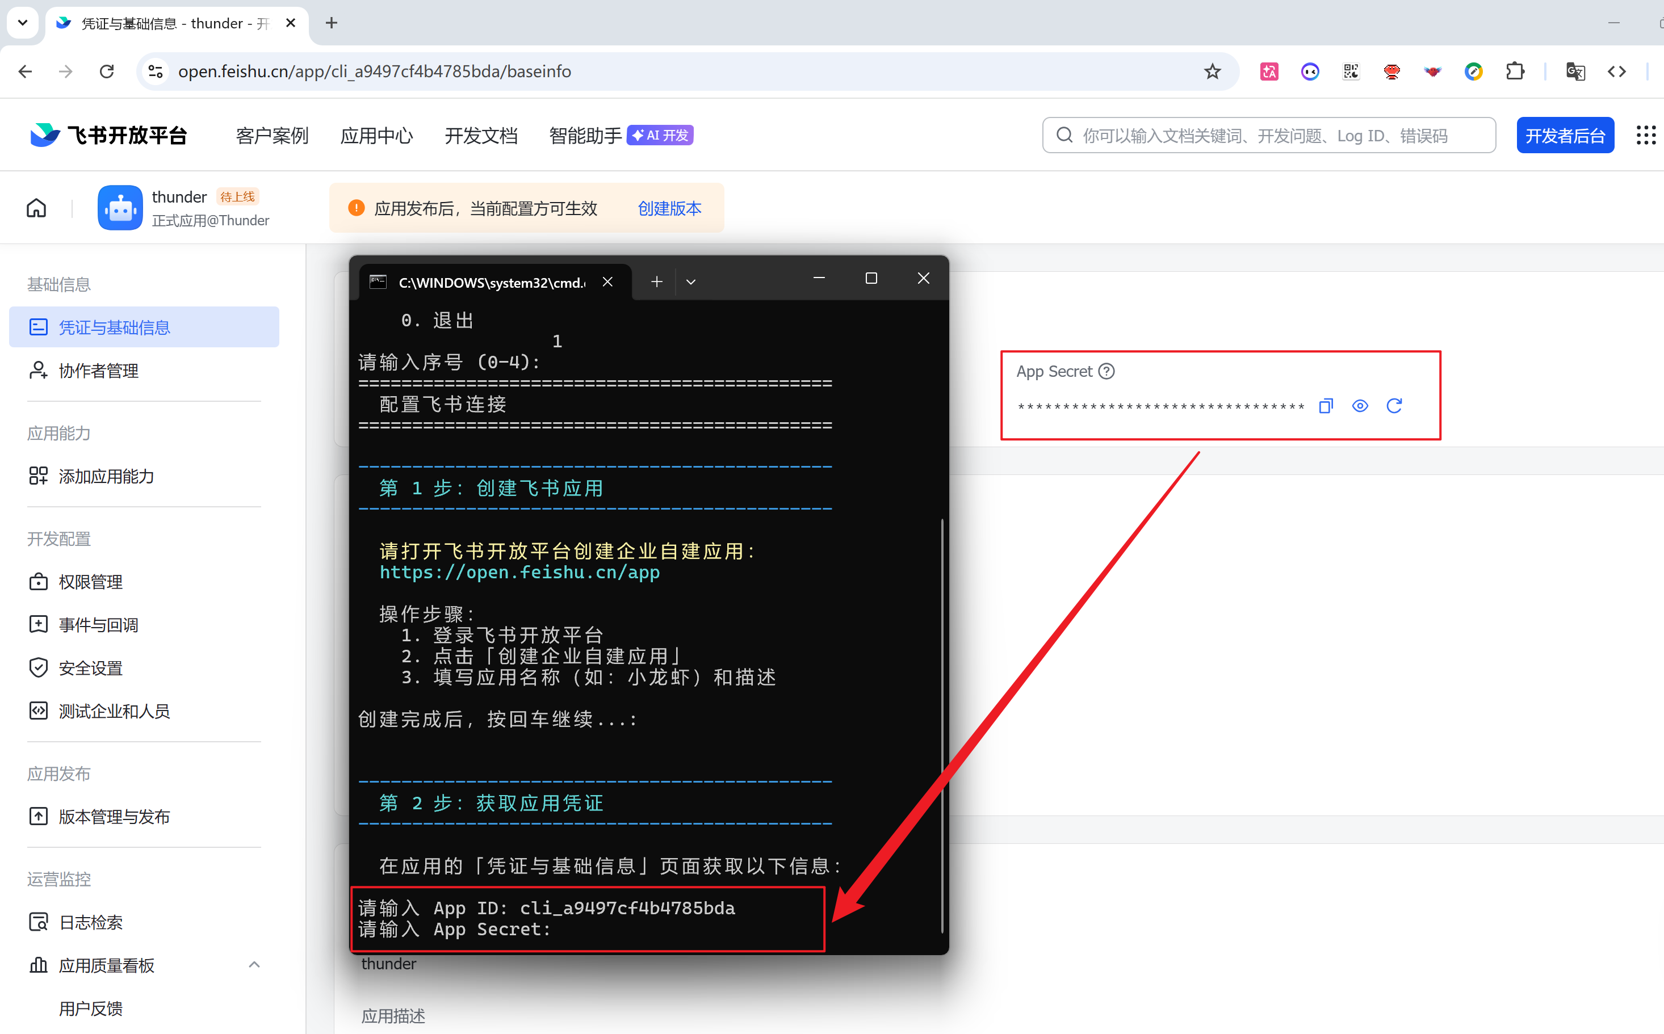Screen dimensions: 1664x1034
Task: Add new terminal tab with plus
Action: tap(656, 281)
